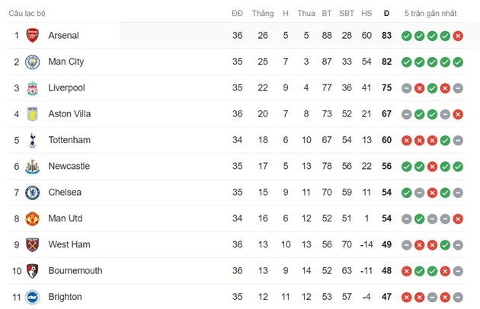Screen dimensions: 480x309
Task: Click the '5 trận gần nhất' column header
Action: (x=432, y=13)
